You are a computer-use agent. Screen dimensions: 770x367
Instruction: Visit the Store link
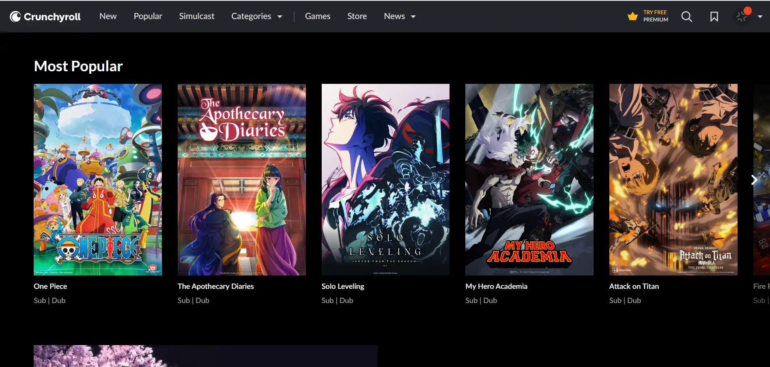point(357,16)
